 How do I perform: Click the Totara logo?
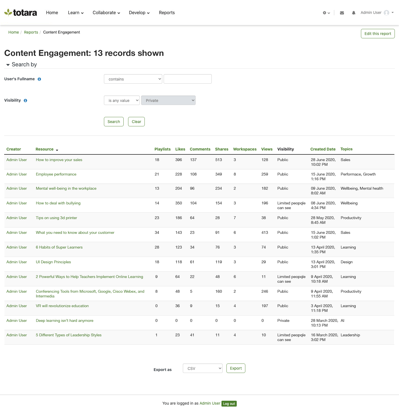[21, 12]
